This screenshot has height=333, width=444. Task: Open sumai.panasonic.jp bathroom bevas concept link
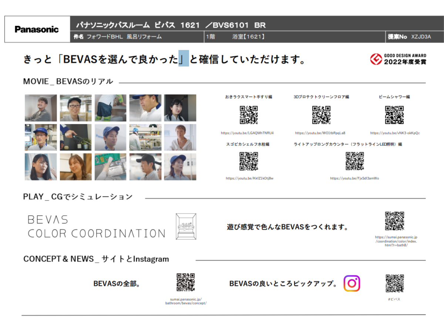tap(186, 301)
